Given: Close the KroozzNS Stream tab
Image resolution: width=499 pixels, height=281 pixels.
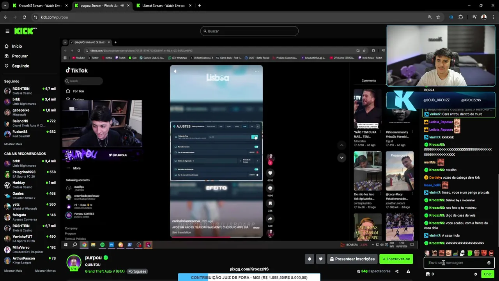Looking at the screenshot, I should click(66, 6).
